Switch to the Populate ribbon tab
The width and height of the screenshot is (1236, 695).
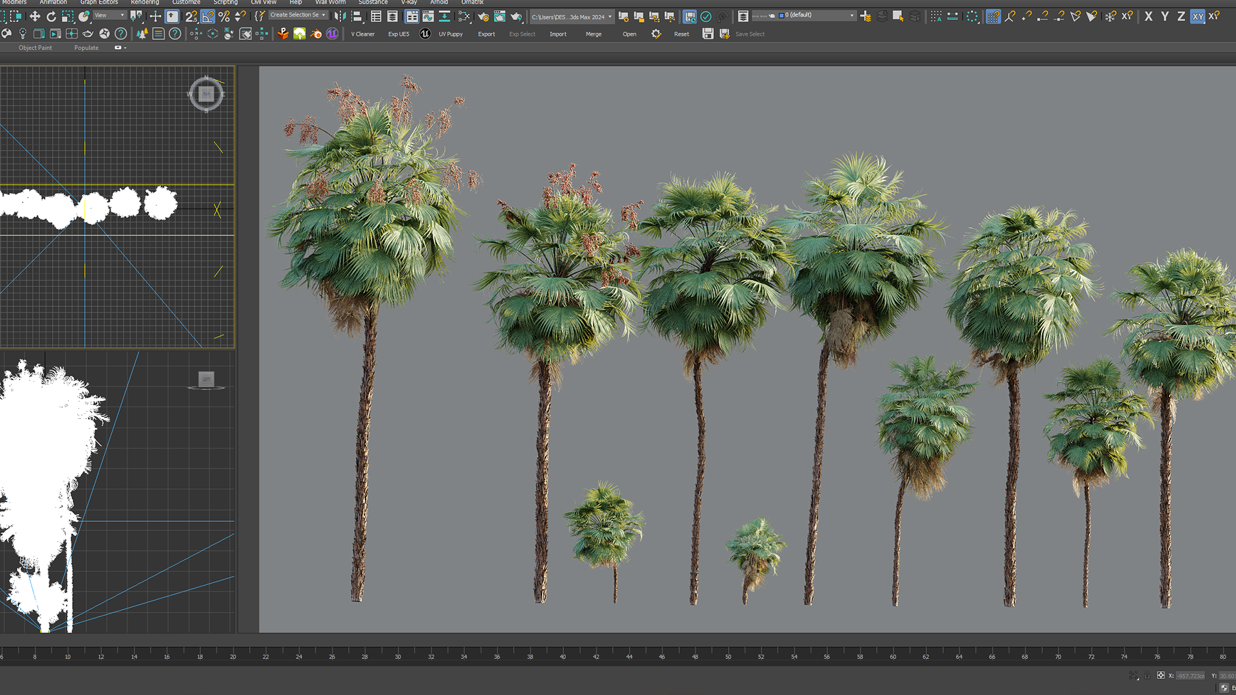pyautogui.click(x=86, y=48)
